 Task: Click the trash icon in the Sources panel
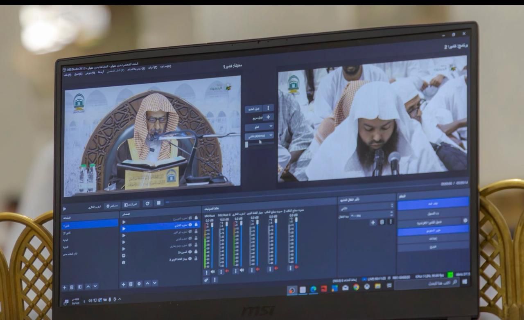point(131,284)
